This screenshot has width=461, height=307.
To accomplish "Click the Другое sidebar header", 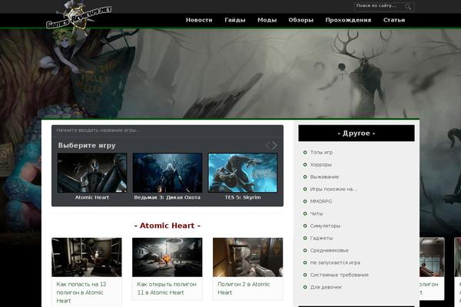I will (x=357, y=133).
